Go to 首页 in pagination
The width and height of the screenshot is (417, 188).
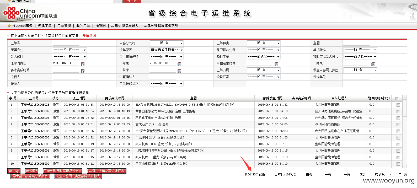[x=309, y=174]
